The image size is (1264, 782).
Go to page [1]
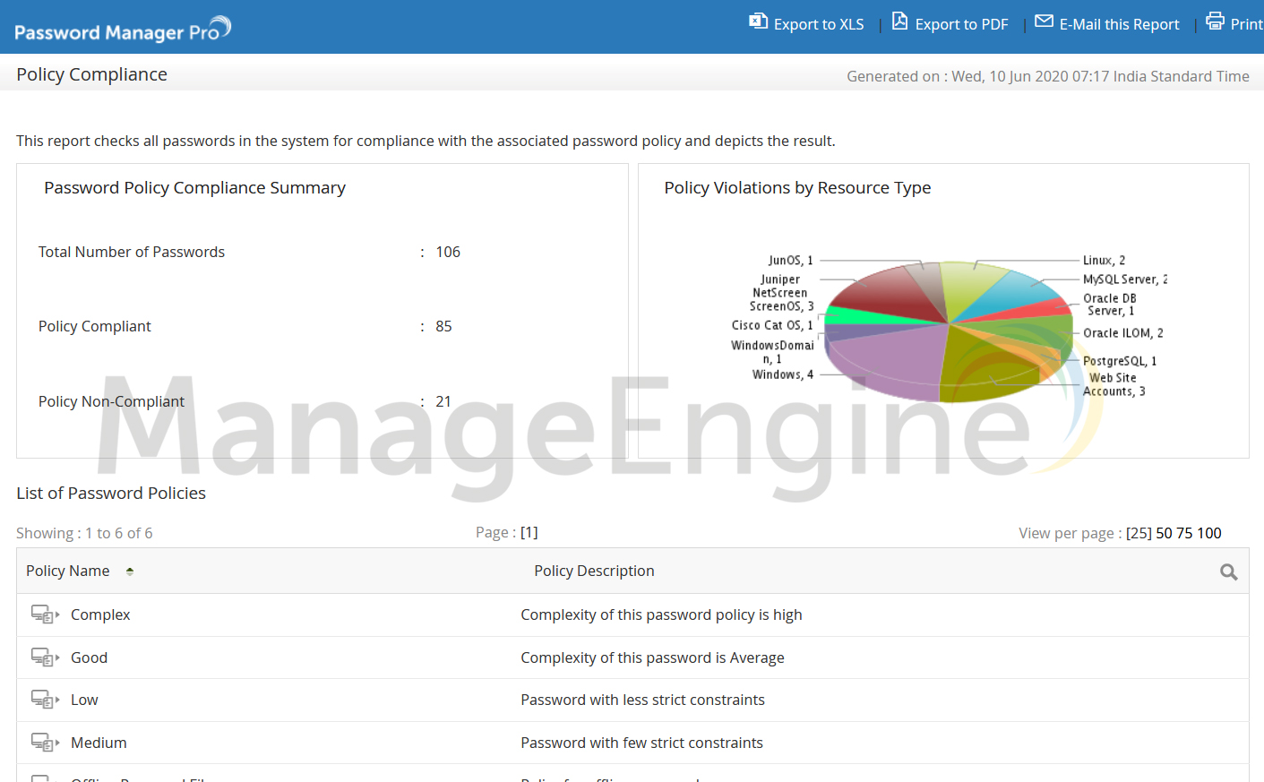pyautogui.click(x=529, y=532)
